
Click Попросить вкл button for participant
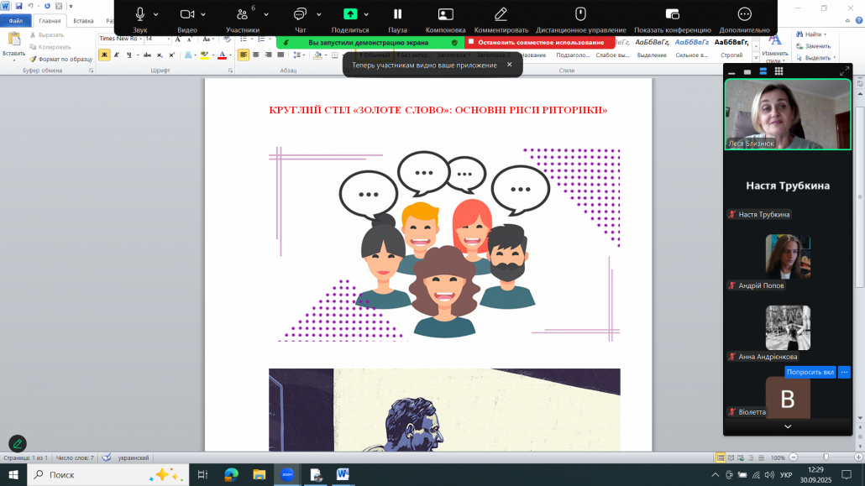810,372
